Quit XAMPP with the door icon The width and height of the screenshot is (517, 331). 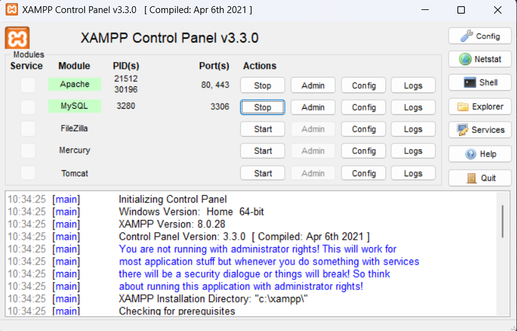pos(480,178)
